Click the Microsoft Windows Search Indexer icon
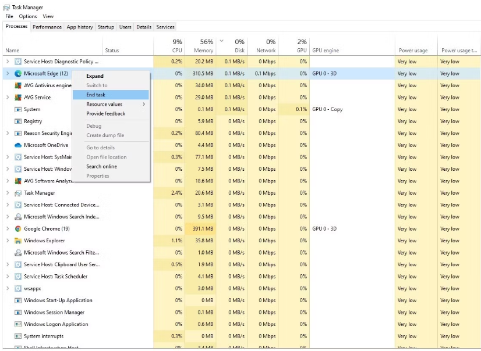The image size is (481, 351). pyautogui.click(x=18, y=217)
